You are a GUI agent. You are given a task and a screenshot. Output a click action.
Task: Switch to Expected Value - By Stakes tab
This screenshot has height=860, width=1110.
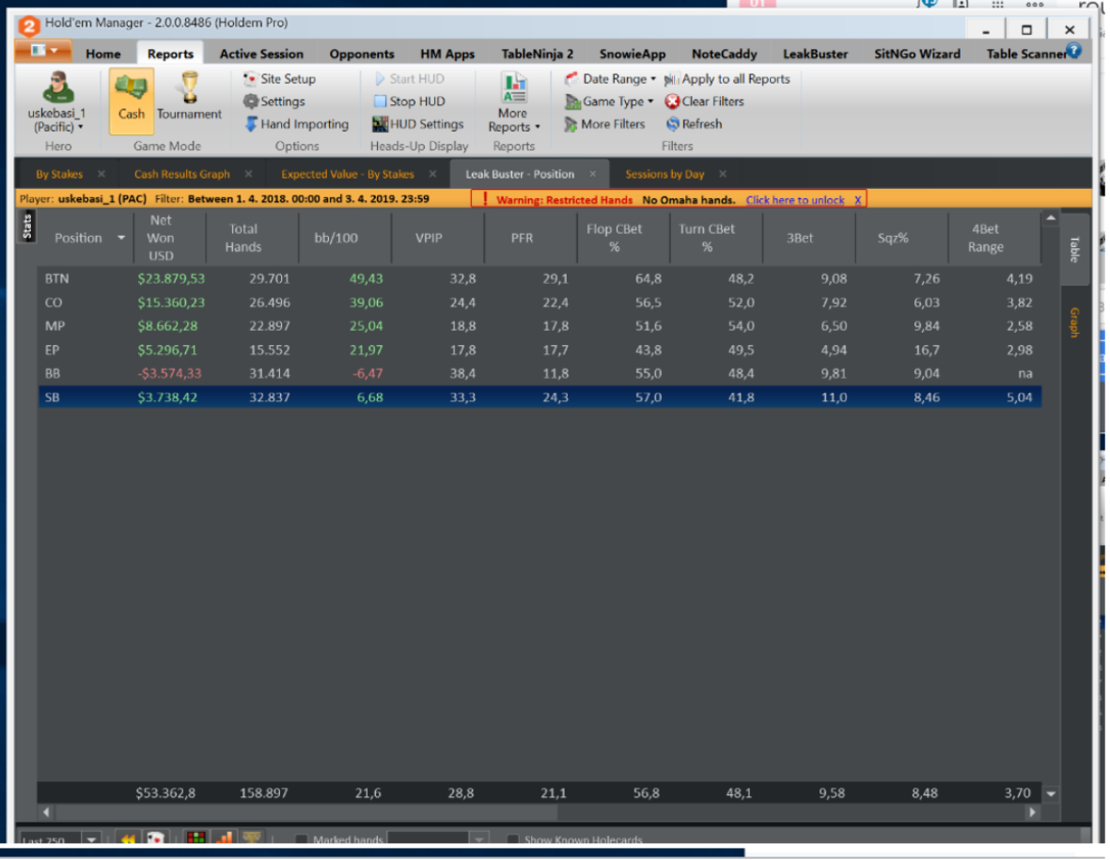click(348, 174)
